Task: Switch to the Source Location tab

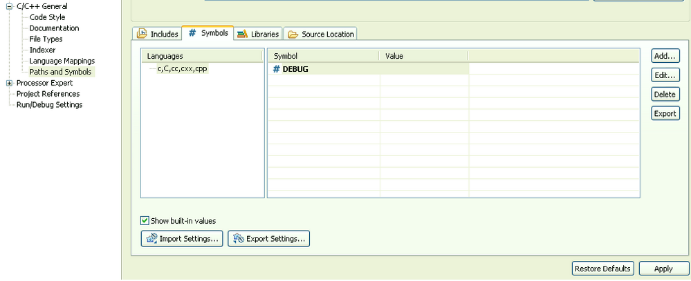Action: tap(320, 34)
